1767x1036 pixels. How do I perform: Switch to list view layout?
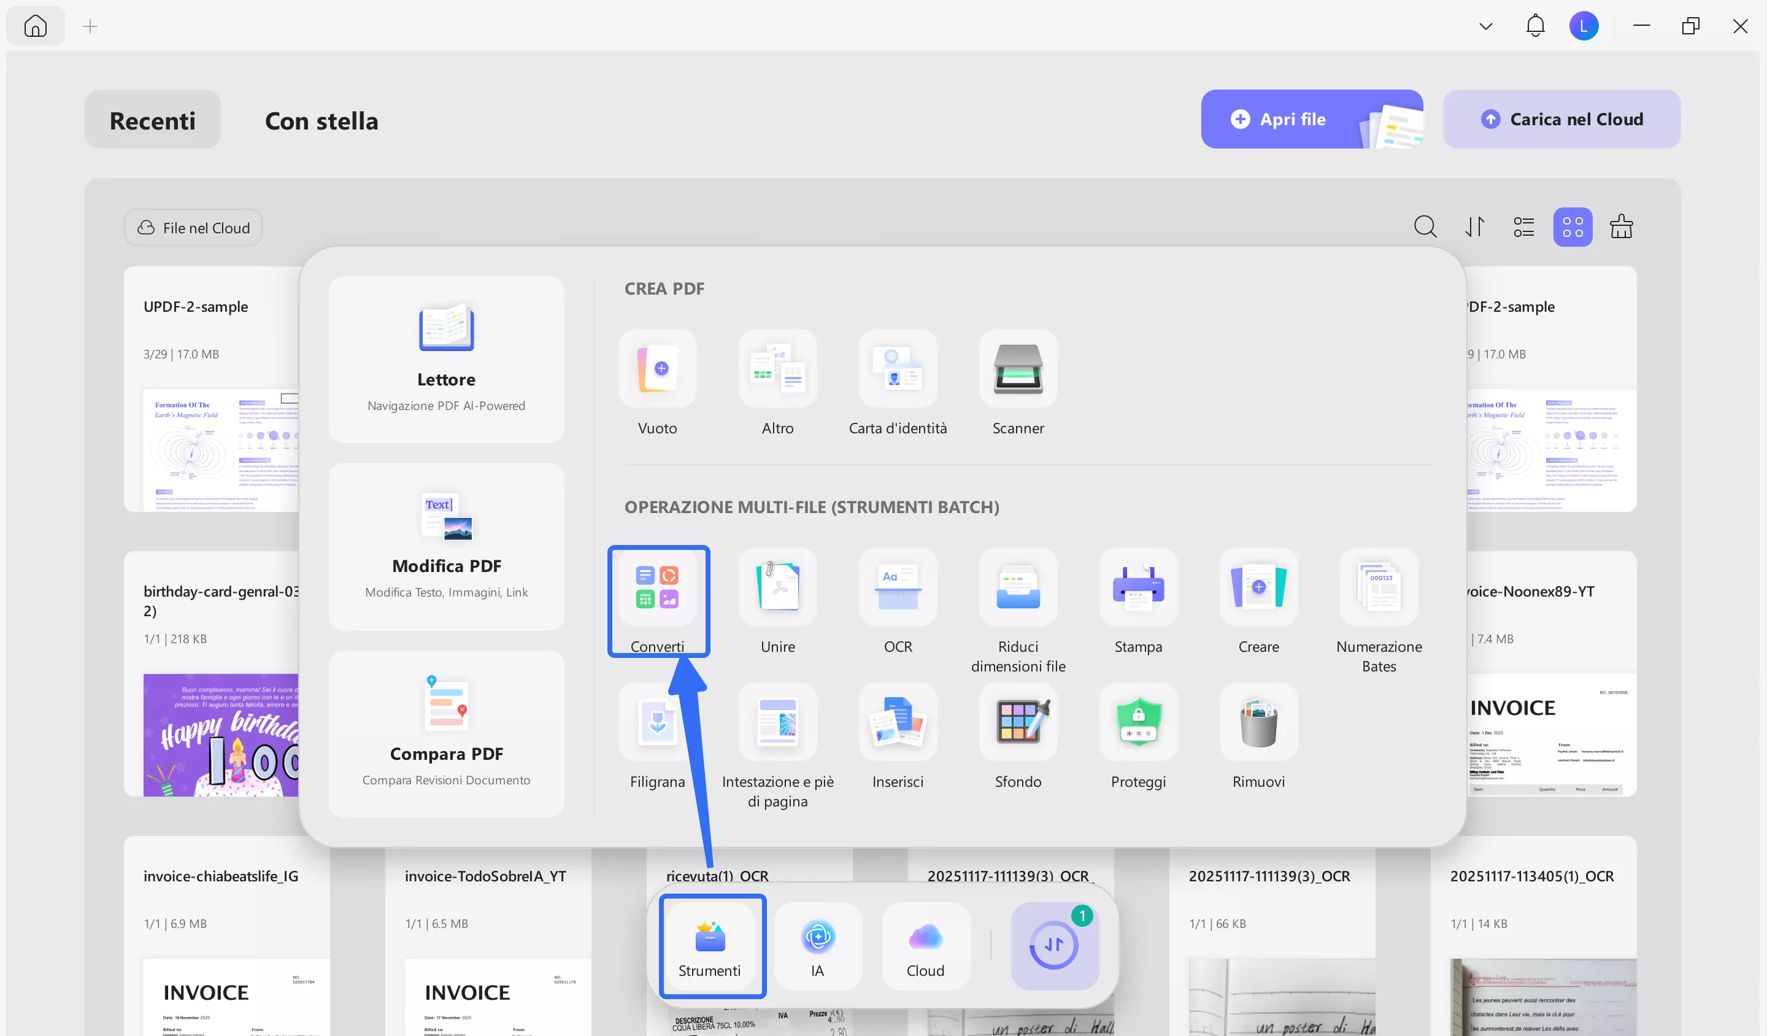pyautogui.click(x=1523, y=227)
